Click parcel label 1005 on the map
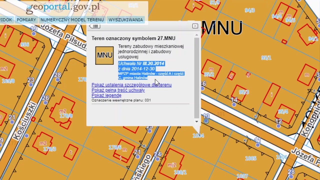 point(251,158)
